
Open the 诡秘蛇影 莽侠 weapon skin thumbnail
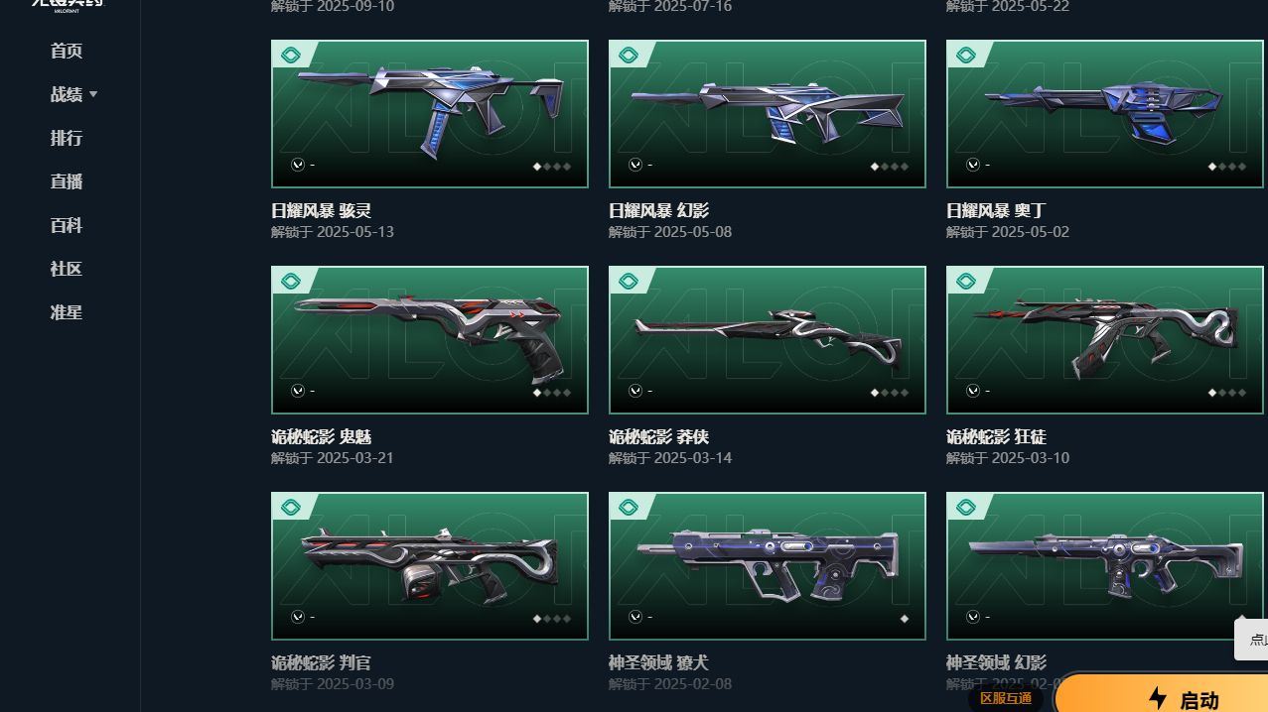coord(768,340)
